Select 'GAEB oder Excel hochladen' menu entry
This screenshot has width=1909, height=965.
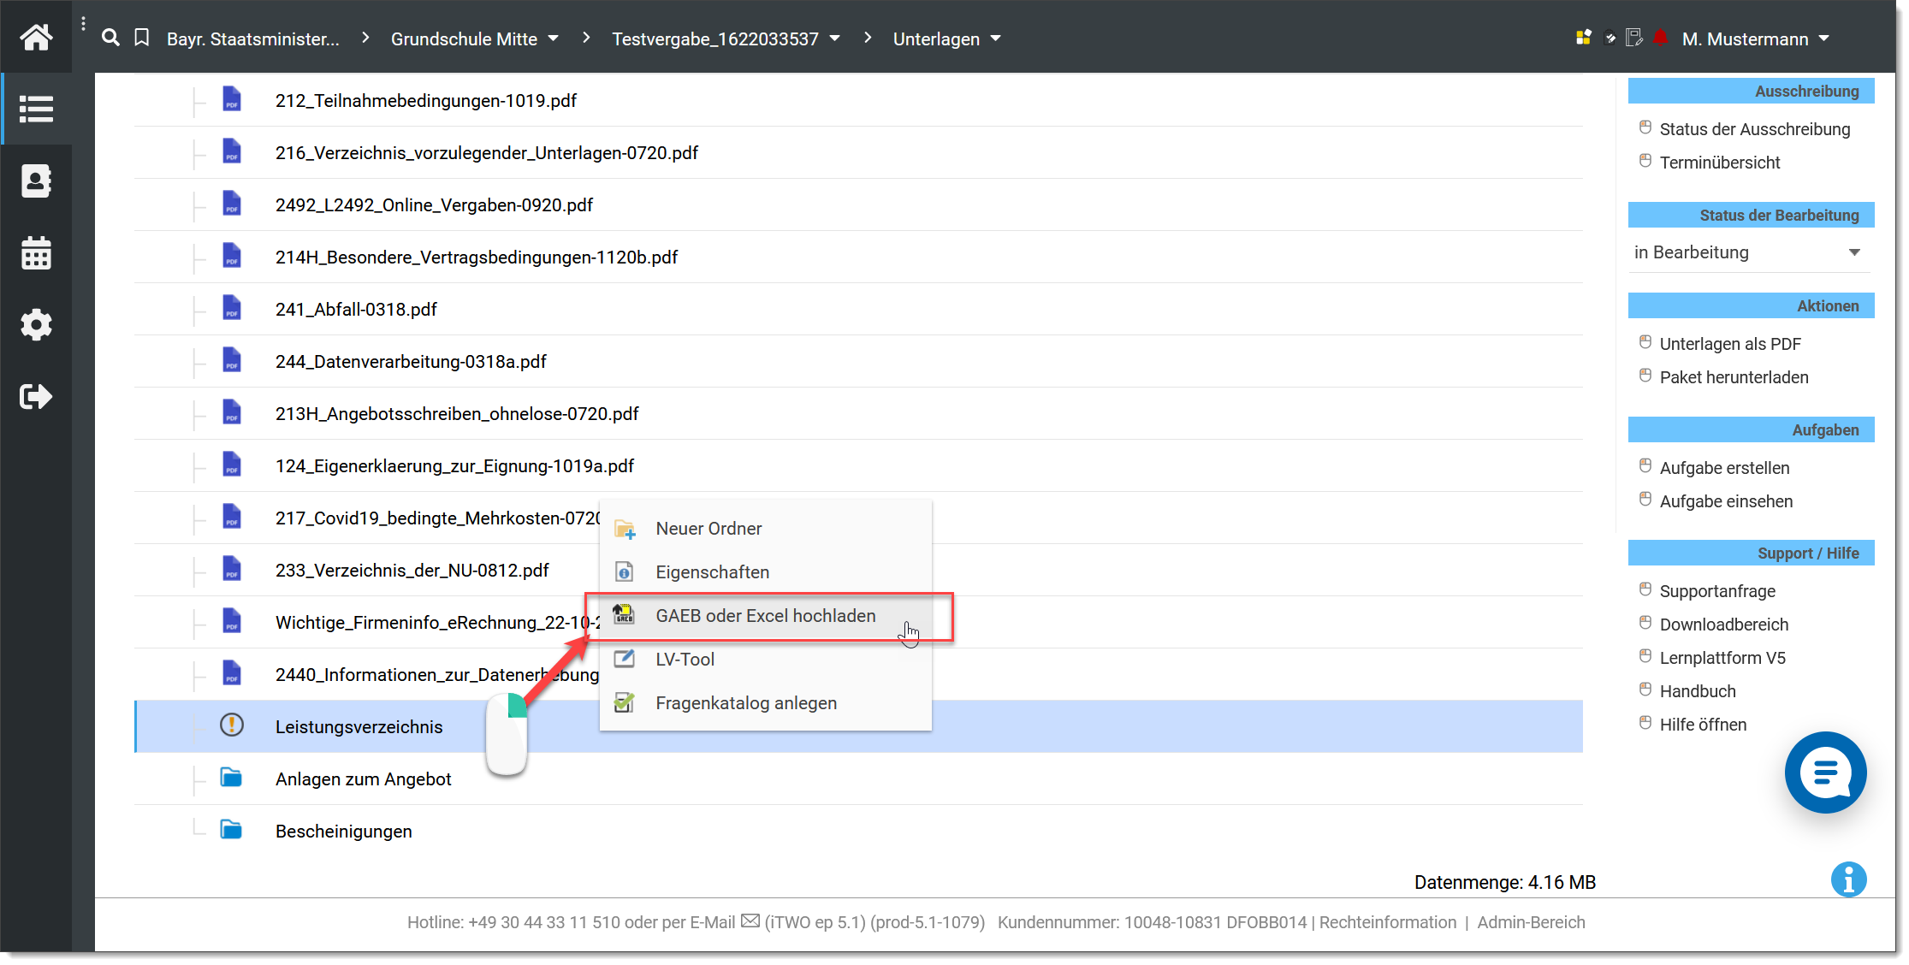click(765, 616)
